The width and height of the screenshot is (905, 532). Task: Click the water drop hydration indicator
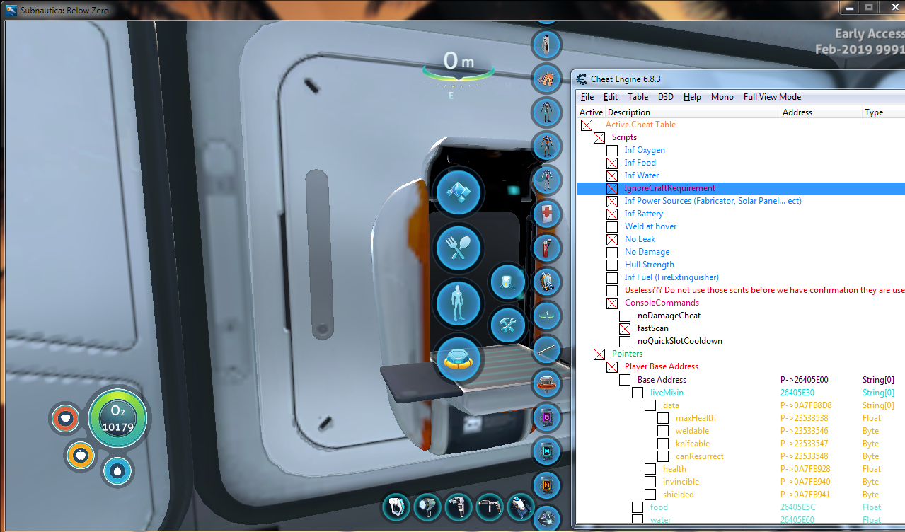[117, 470]
